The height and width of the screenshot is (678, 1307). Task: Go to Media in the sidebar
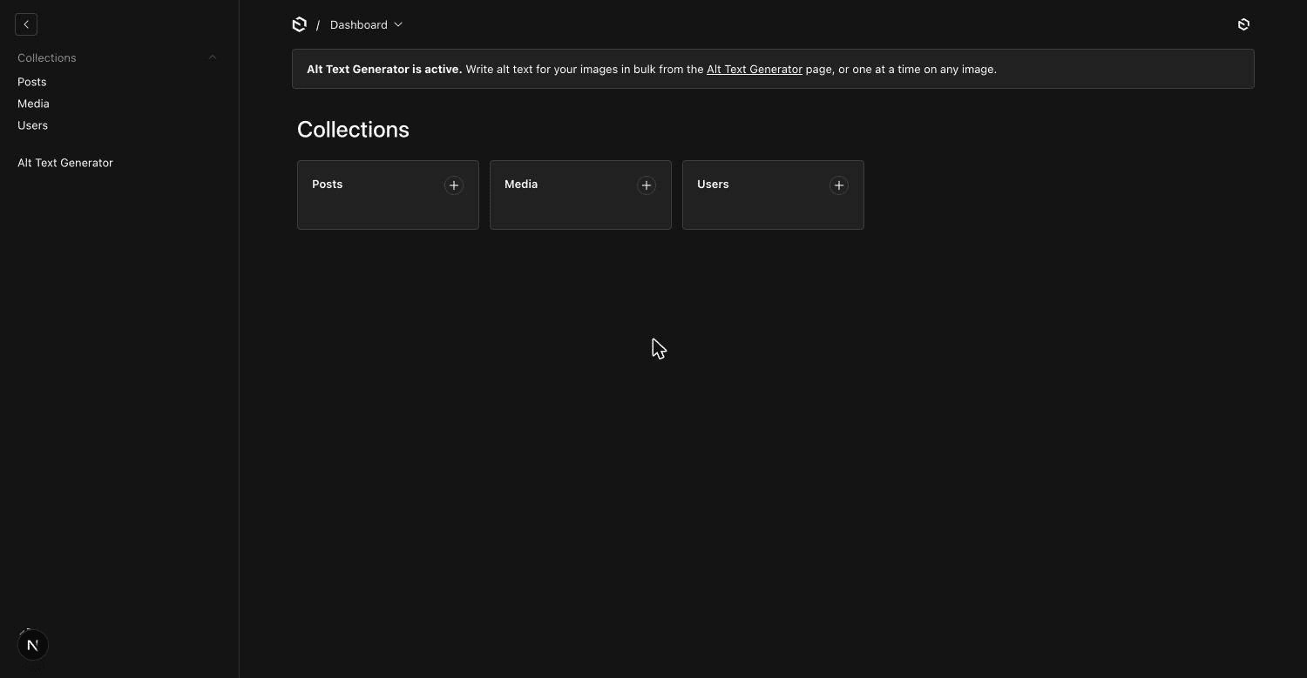[x=33, y=104]
